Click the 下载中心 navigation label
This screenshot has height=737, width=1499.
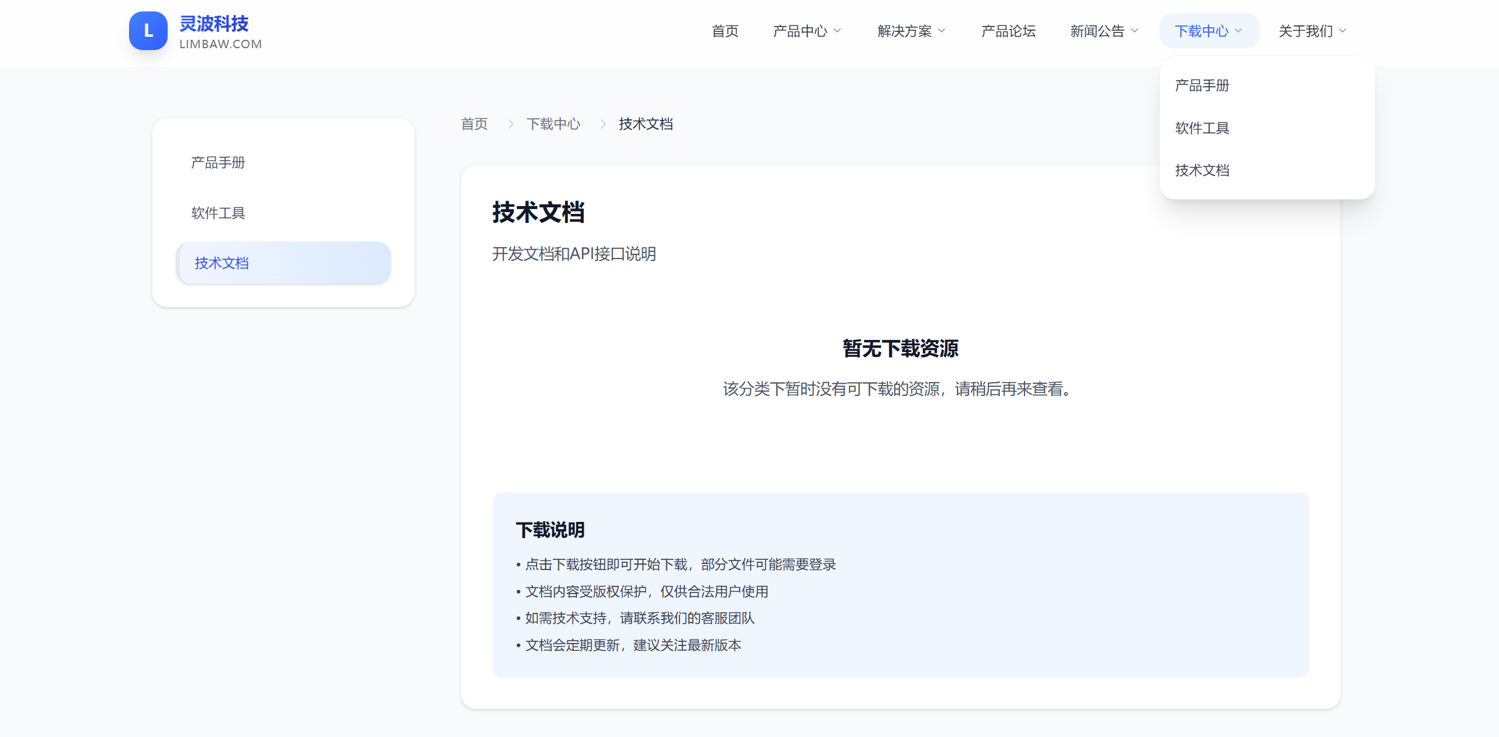pyautogui.click(x=1201, y=31)
